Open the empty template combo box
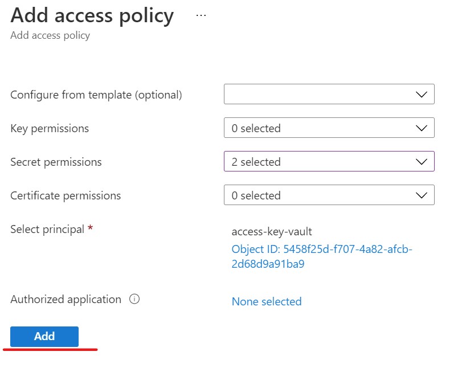 point(319,95)
